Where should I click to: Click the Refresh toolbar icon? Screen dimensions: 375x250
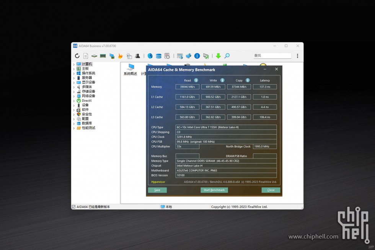[77, 56]
